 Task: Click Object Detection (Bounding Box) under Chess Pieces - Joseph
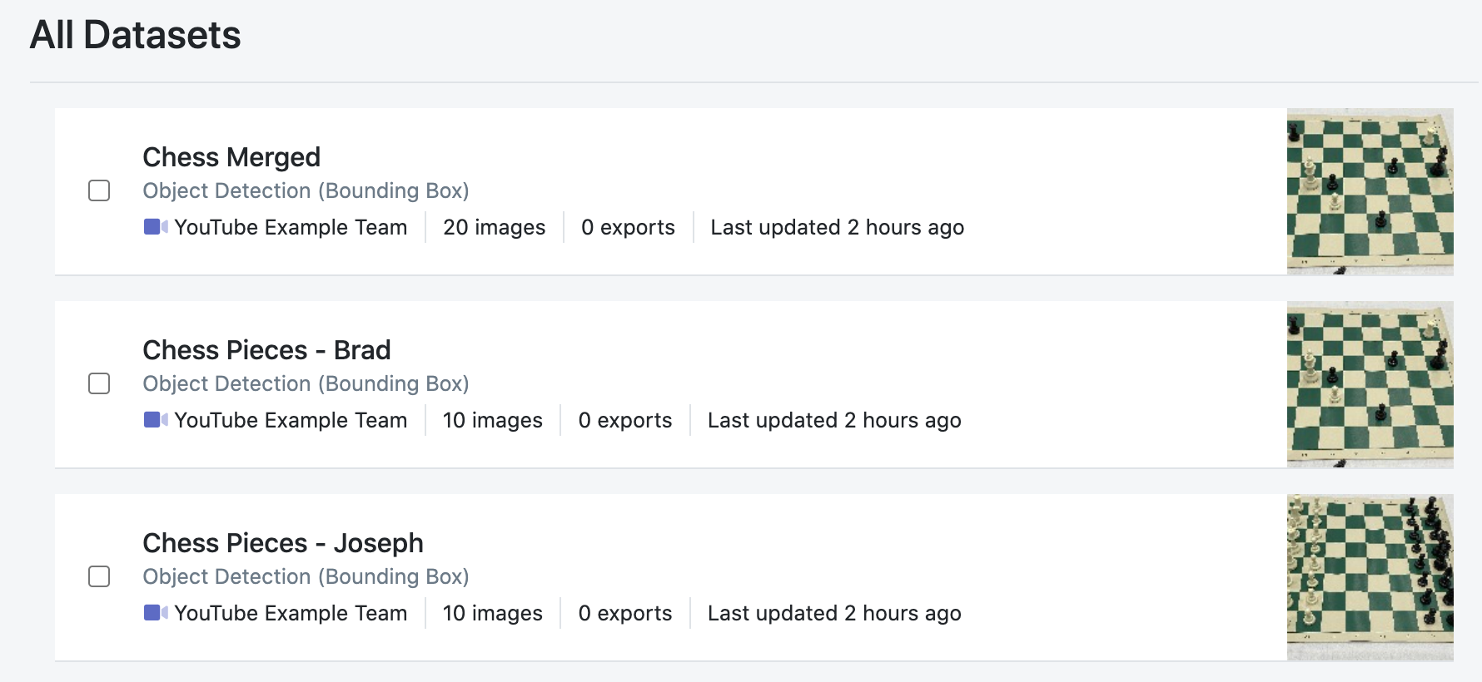306,576
